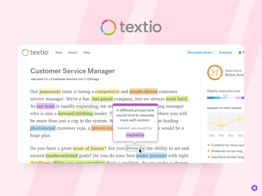Open the Import menu

point(72,52)
